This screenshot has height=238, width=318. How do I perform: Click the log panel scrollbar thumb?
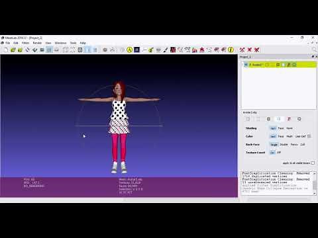pyautogui.click(x=315, y=185)
